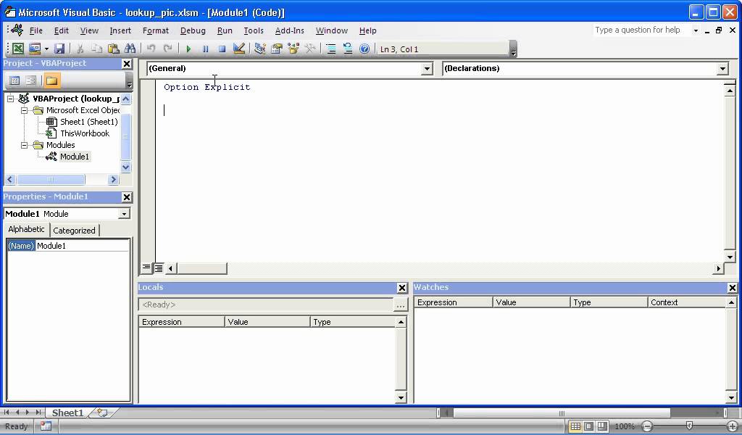Switch to Page Break Preview in status bar
This screenshot has width=742, height=435.
tap(601, 426)
